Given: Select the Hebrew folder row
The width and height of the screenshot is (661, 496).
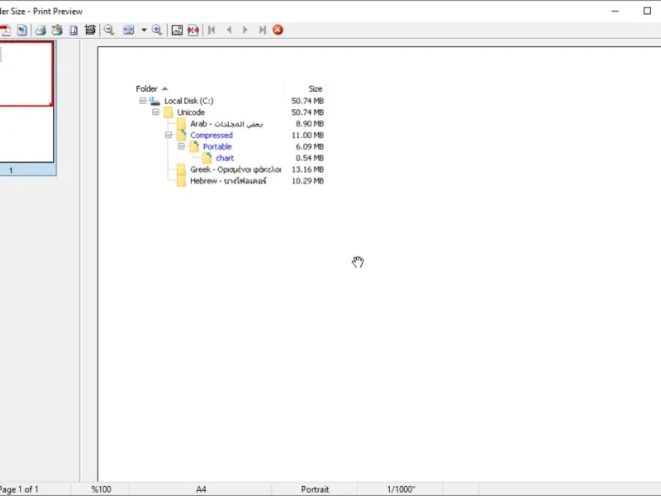Looking at the screenshot, I should point(228,180).
